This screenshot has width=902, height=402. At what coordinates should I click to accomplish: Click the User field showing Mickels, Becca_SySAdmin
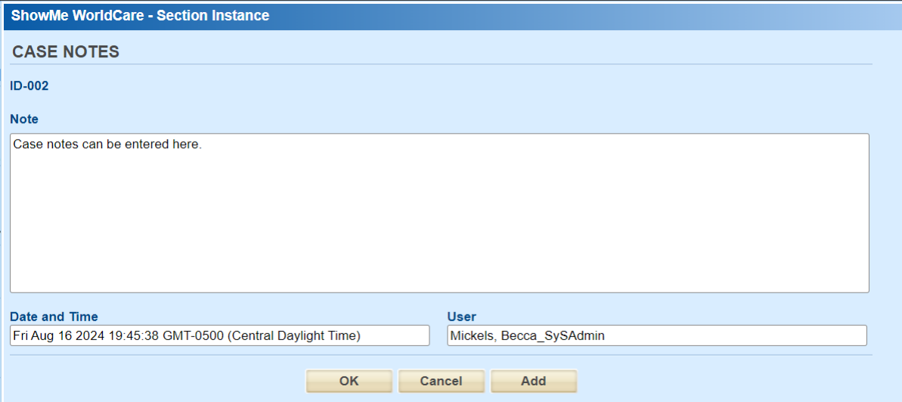click(657, 336)
